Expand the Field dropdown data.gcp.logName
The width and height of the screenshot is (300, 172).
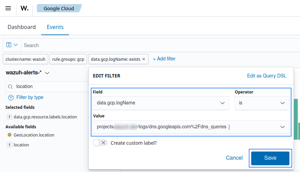[x=222, y=103]
